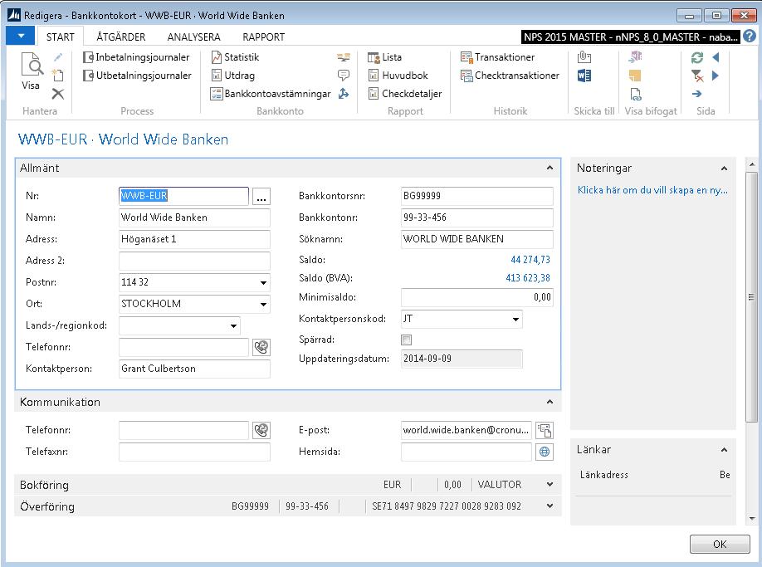The height and width of the screenshot is (567, 762).
Task: Go to the previous record arrow
Action: click(716, 57)
